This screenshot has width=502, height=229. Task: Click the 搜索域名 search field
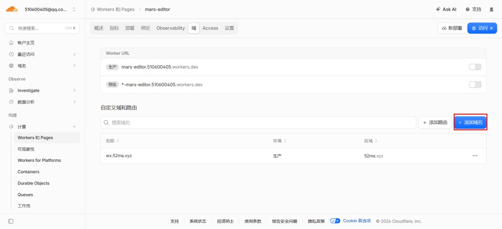[258, 123]
